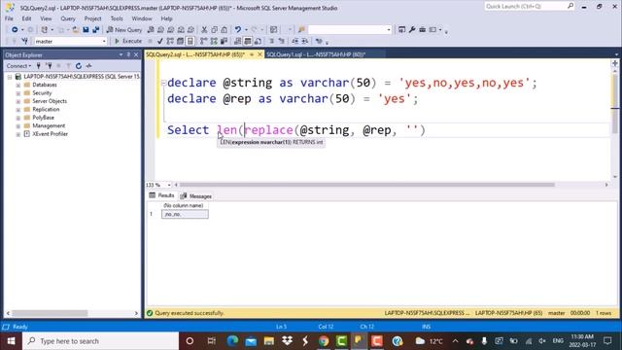Click the New Query button

pos(124,30)
